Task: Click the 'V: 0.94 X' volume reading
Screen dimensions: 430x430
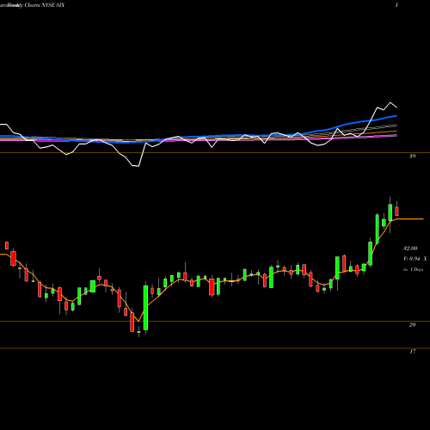Action: point(415,259)
